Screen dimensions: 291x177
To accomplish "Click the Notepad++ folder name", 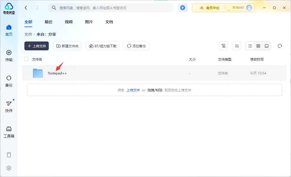I will point(57,73).
